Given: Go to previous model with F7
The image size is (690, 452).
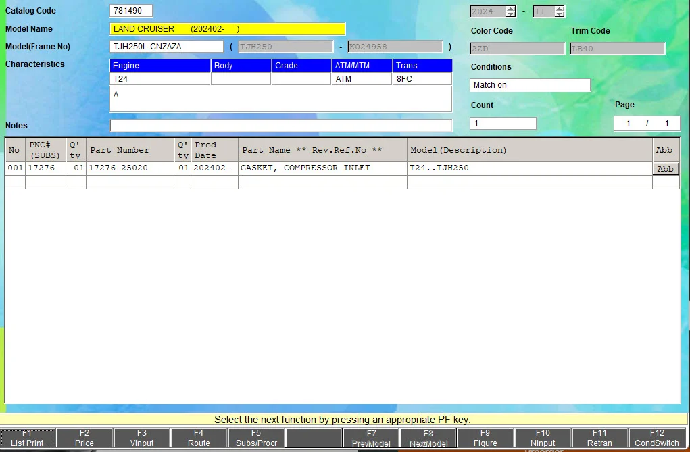Looking at the screenshot, I should [x=371, y=438].
